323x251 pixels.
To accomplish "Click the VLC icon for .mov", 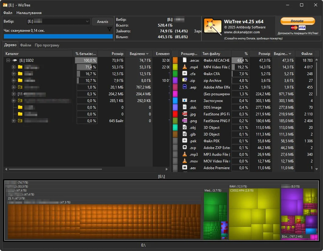I will (185, 161).
